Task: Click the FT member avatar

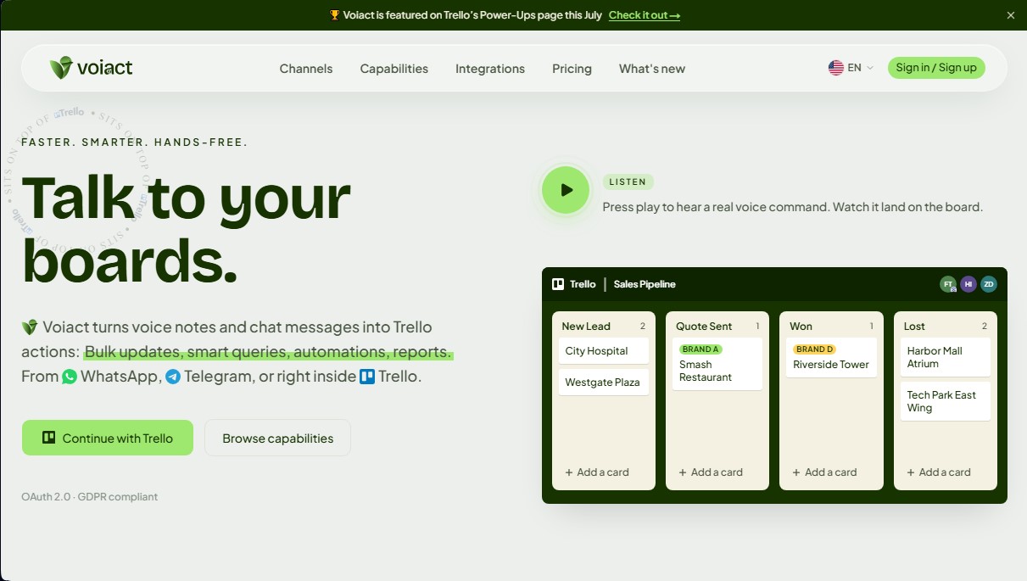Action: pyautogui.click(x=948, y=284)
